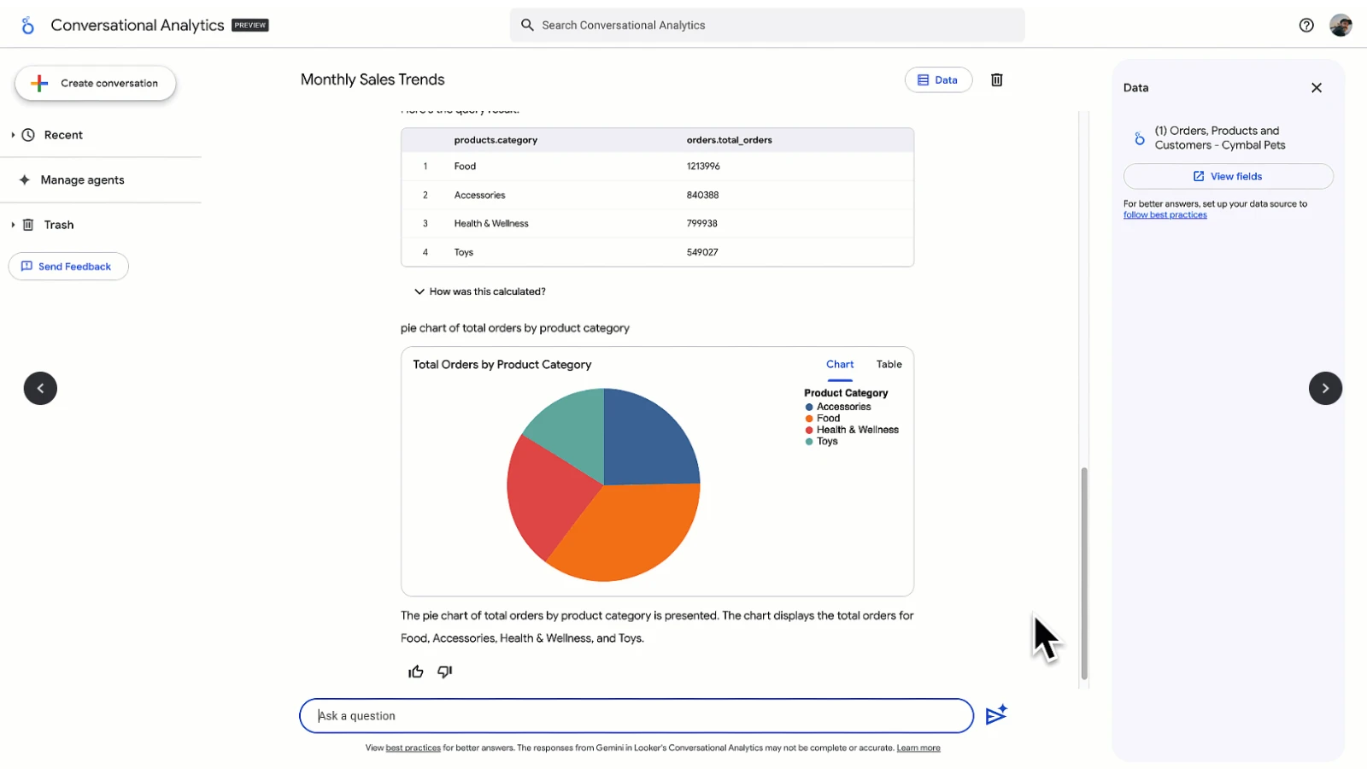Viewport: 1367px width, 769px height.
Task: Click the thumbs down icon
Action: [x=444, y=672]
